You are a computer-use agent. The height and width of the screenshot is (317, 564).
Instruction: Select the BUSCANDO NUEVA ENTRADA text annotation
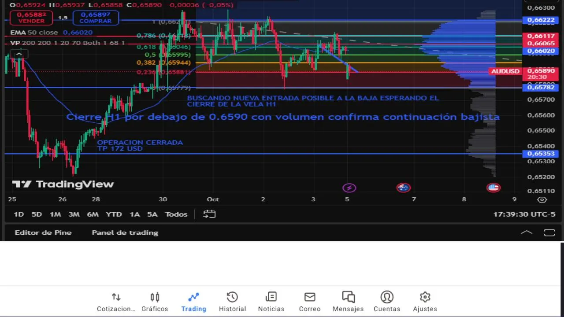[x=313, y=101]
